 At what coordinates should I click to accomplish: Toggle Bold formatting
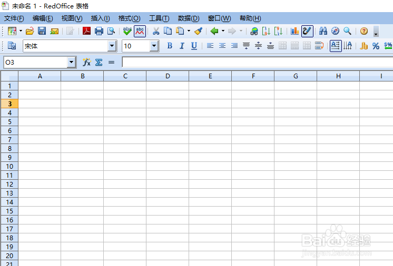(x=170, y=46)
